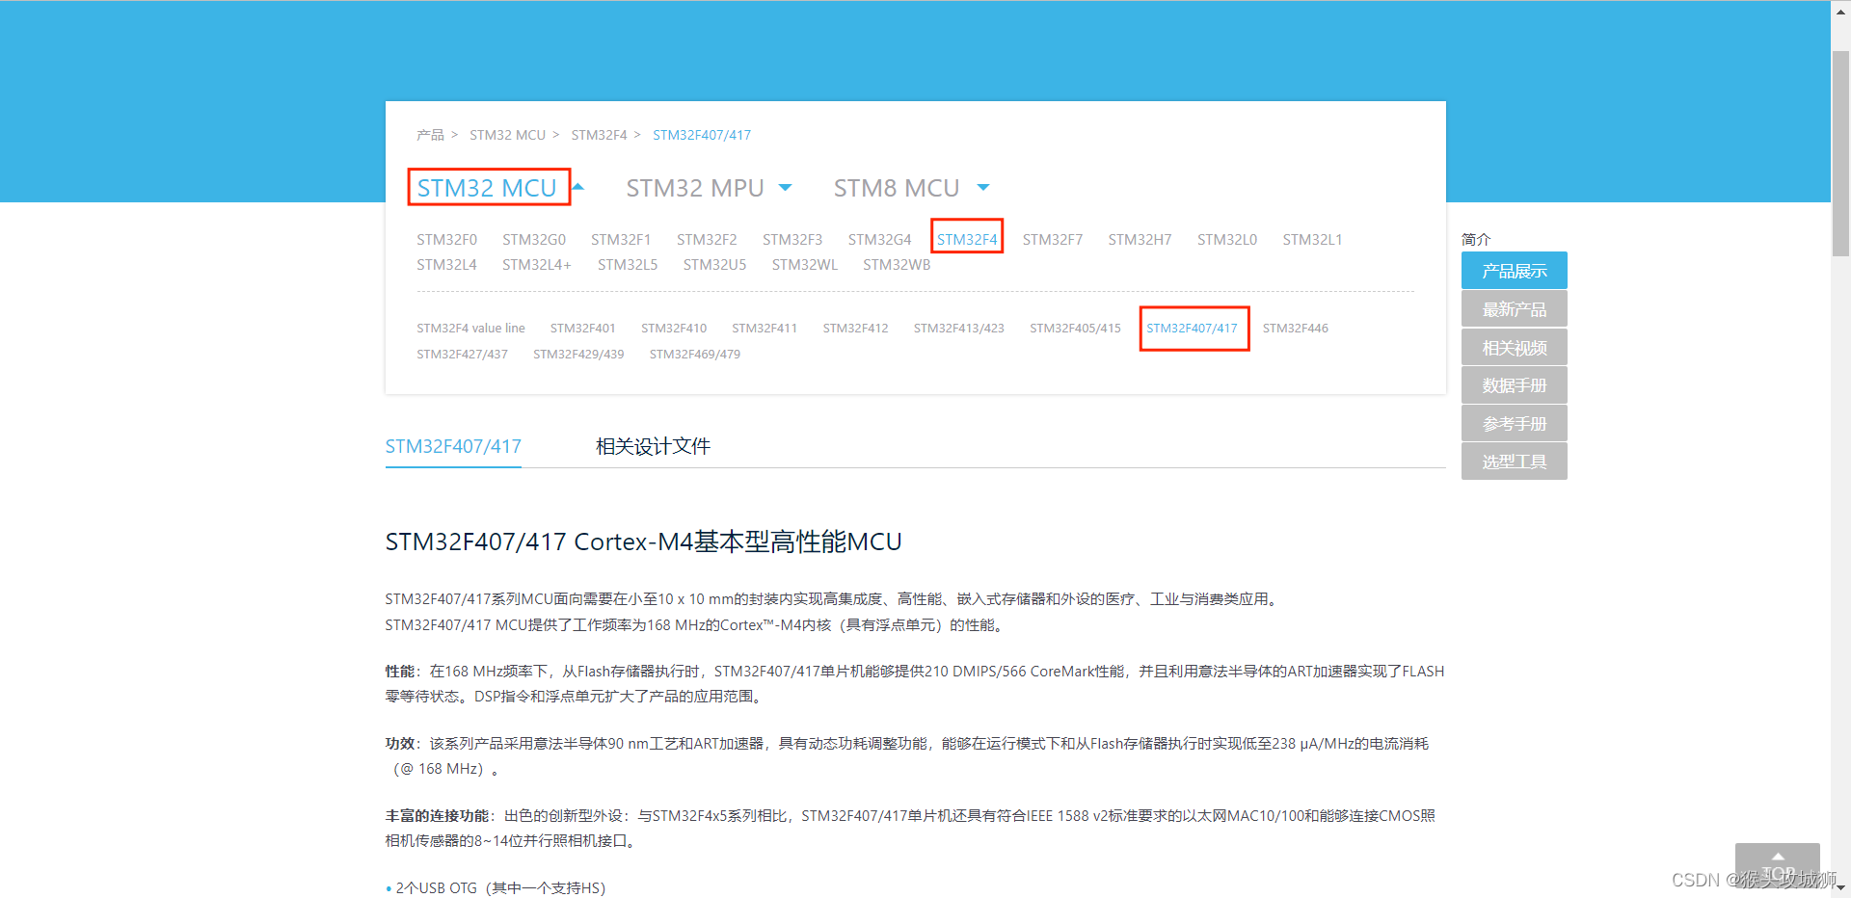Choose the STM32G4 series link
Image resolution: width=1851 pixels, height=898 pixels.
pos(879,240)
